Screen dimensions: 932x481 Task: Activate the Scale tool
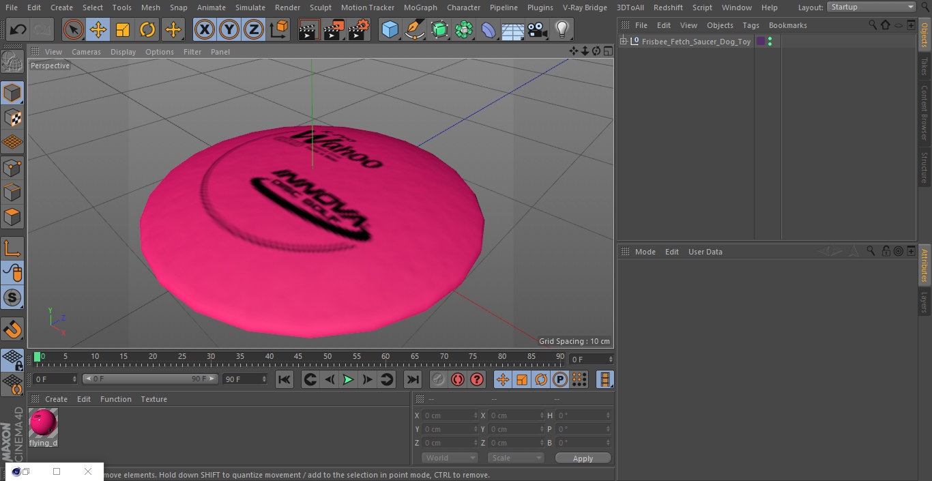pos(123,30)
